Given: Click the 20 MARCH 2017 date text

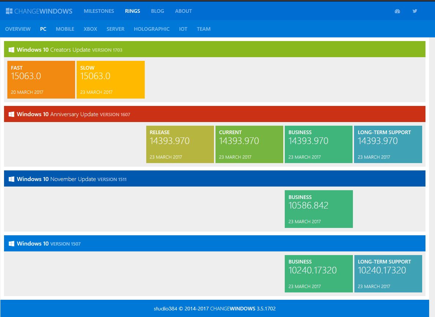Looking at the screenshot, I should click(x=27, y=92).
